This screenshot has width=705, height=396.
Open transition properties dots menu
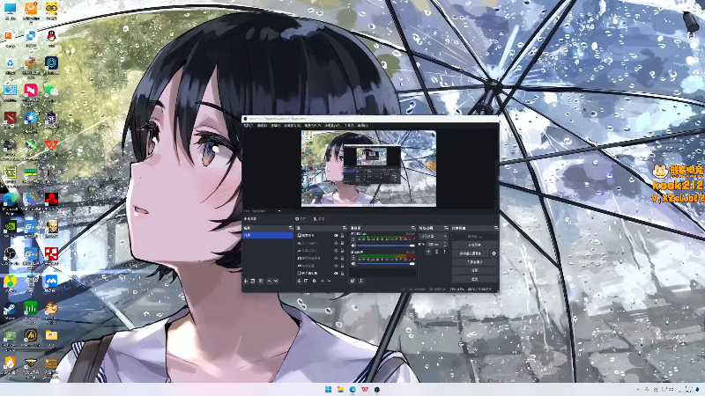[x=445, y=252]
